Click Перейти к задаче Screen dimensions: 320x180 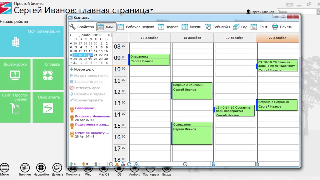click(87, 94)
